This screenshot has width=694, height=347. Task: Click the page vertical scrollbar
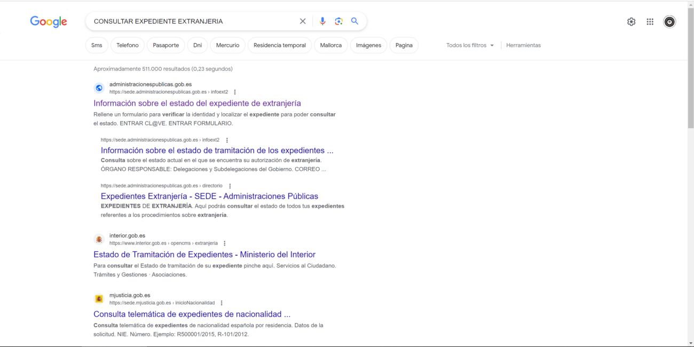[690, 69]
